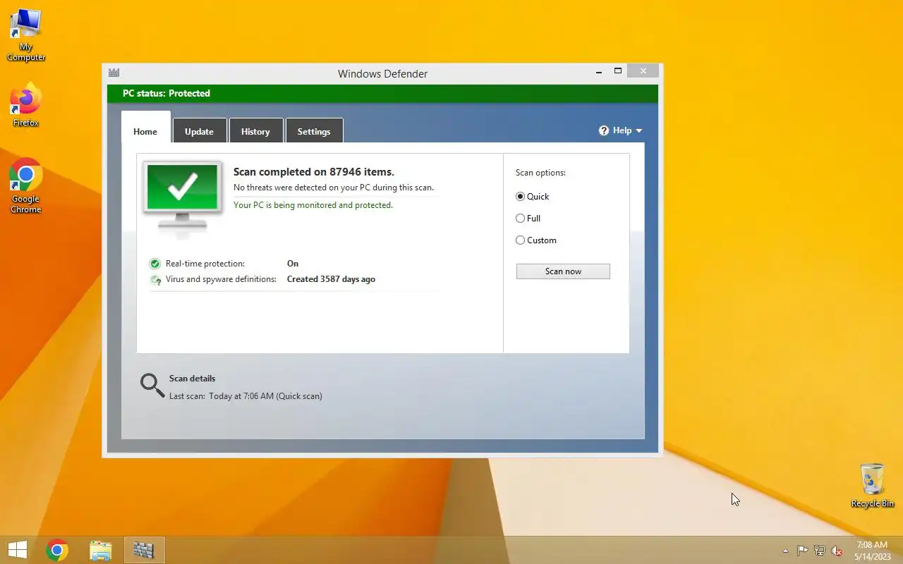Click 'Your PC is being monitored and protected.' text
This screenshot has height=564, width=903.
pos(313,205)
